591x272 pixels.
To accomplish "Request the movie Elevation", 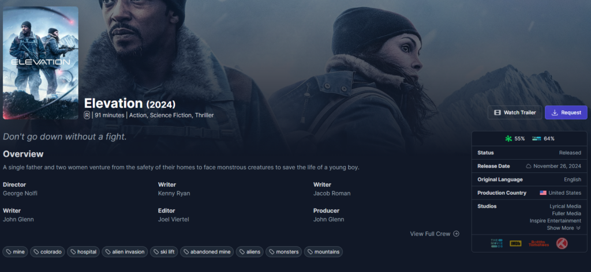I will [566, 112].
